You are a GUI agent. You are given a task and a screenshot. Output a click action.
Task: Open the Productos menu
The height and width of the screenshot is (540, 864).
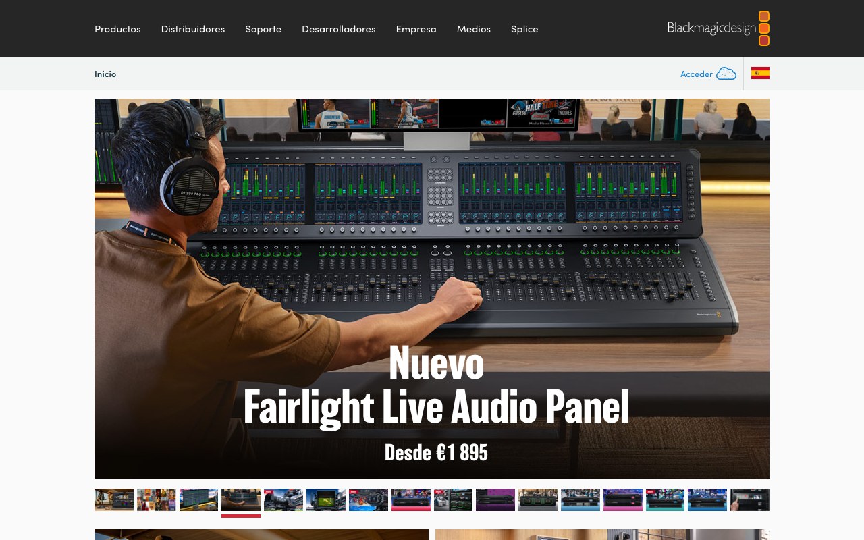coord(117,29)
